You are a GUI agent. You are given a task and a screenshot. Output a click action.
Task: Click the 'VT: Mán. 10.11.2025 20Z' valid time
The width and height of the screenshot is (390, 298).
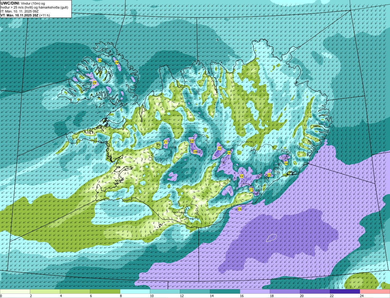(19, 15)
